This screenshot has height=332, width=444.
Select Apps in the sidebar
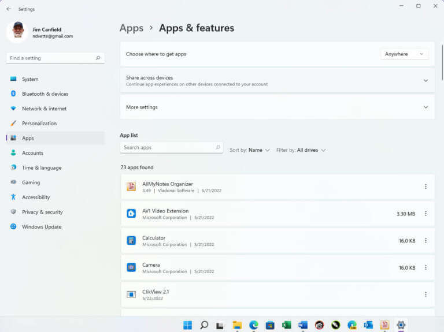[x=55, y=138]
